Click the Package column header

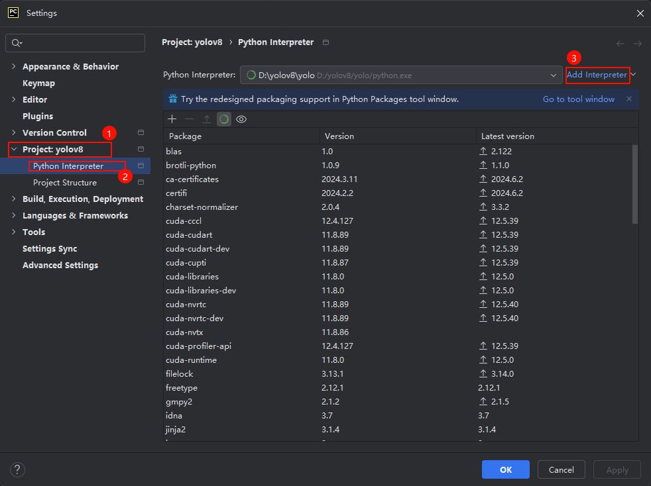(241, 136)
